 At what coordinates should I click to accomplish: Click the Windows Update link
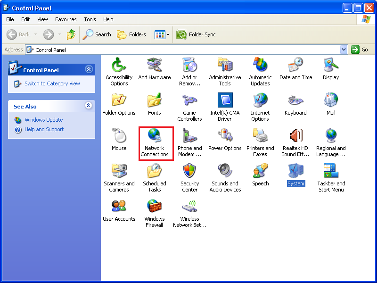coord(43,120)
